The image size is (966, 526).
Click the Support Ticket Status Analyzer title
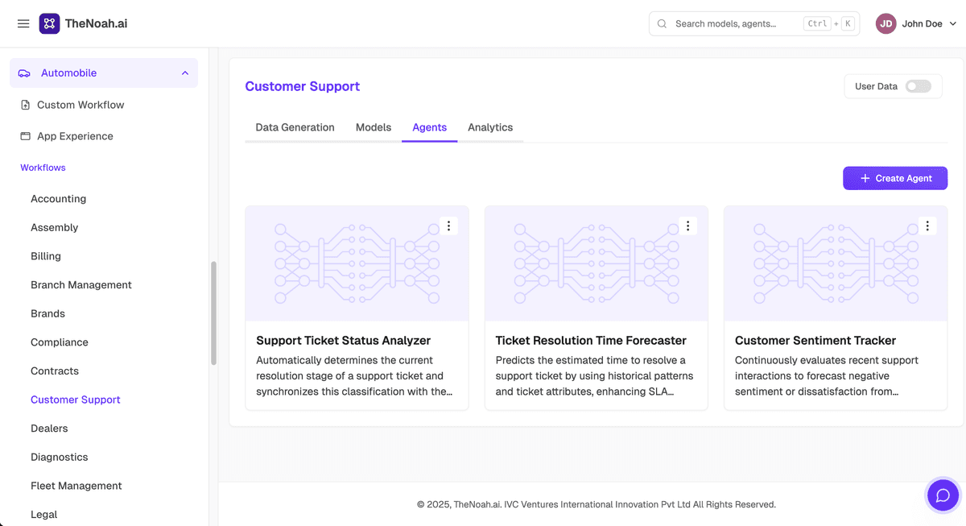point(344,341)
